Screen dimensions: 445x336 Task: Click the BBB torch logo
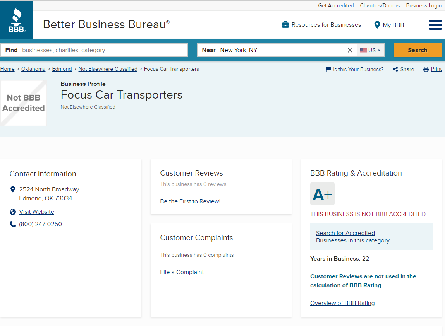tap(17, 20)
